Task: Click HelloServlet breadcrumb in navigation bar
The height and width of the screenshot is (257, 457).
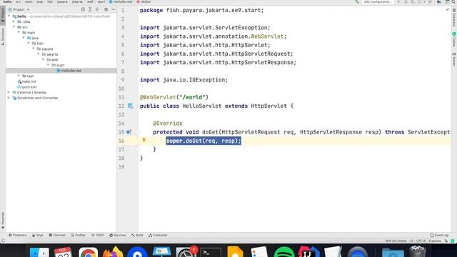Action: pyautogui.click(x=121, y=1)
